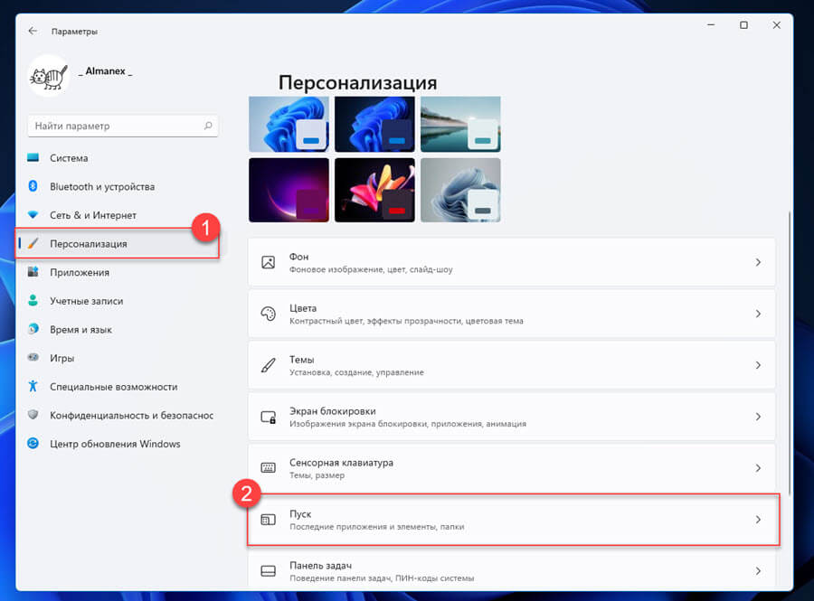This screenshot has height=601, width=814.
Task: Open the Фон row chevron
Action: coord(758,262)
